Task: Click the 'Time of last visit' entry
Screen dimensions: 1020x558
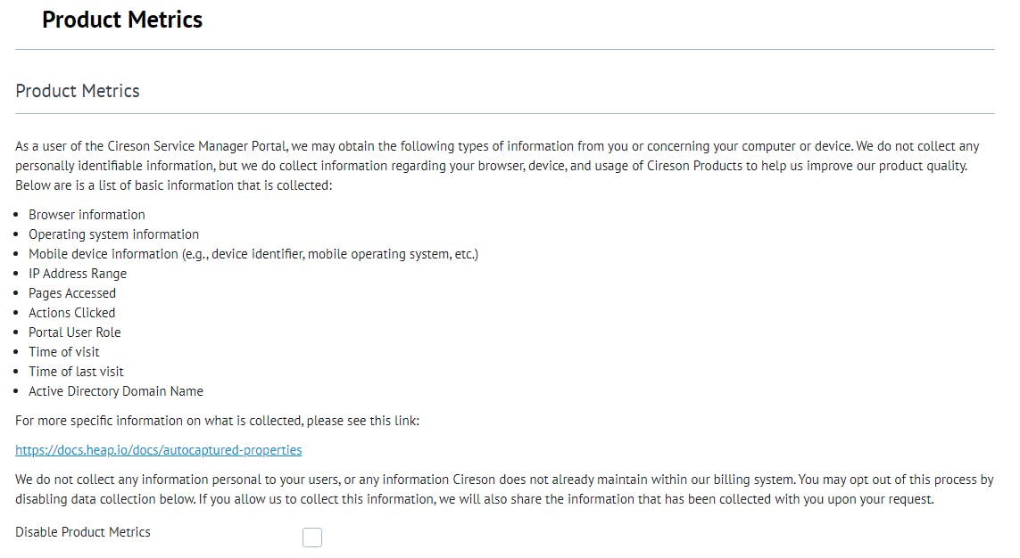Action: pyautogui.click(x=76, y=372)
